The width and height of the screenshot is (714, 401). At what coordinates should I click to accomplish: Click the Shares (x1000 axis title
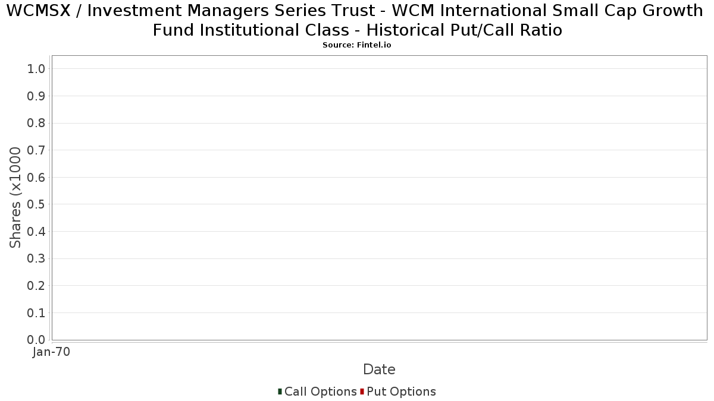[x=15, y=198]
